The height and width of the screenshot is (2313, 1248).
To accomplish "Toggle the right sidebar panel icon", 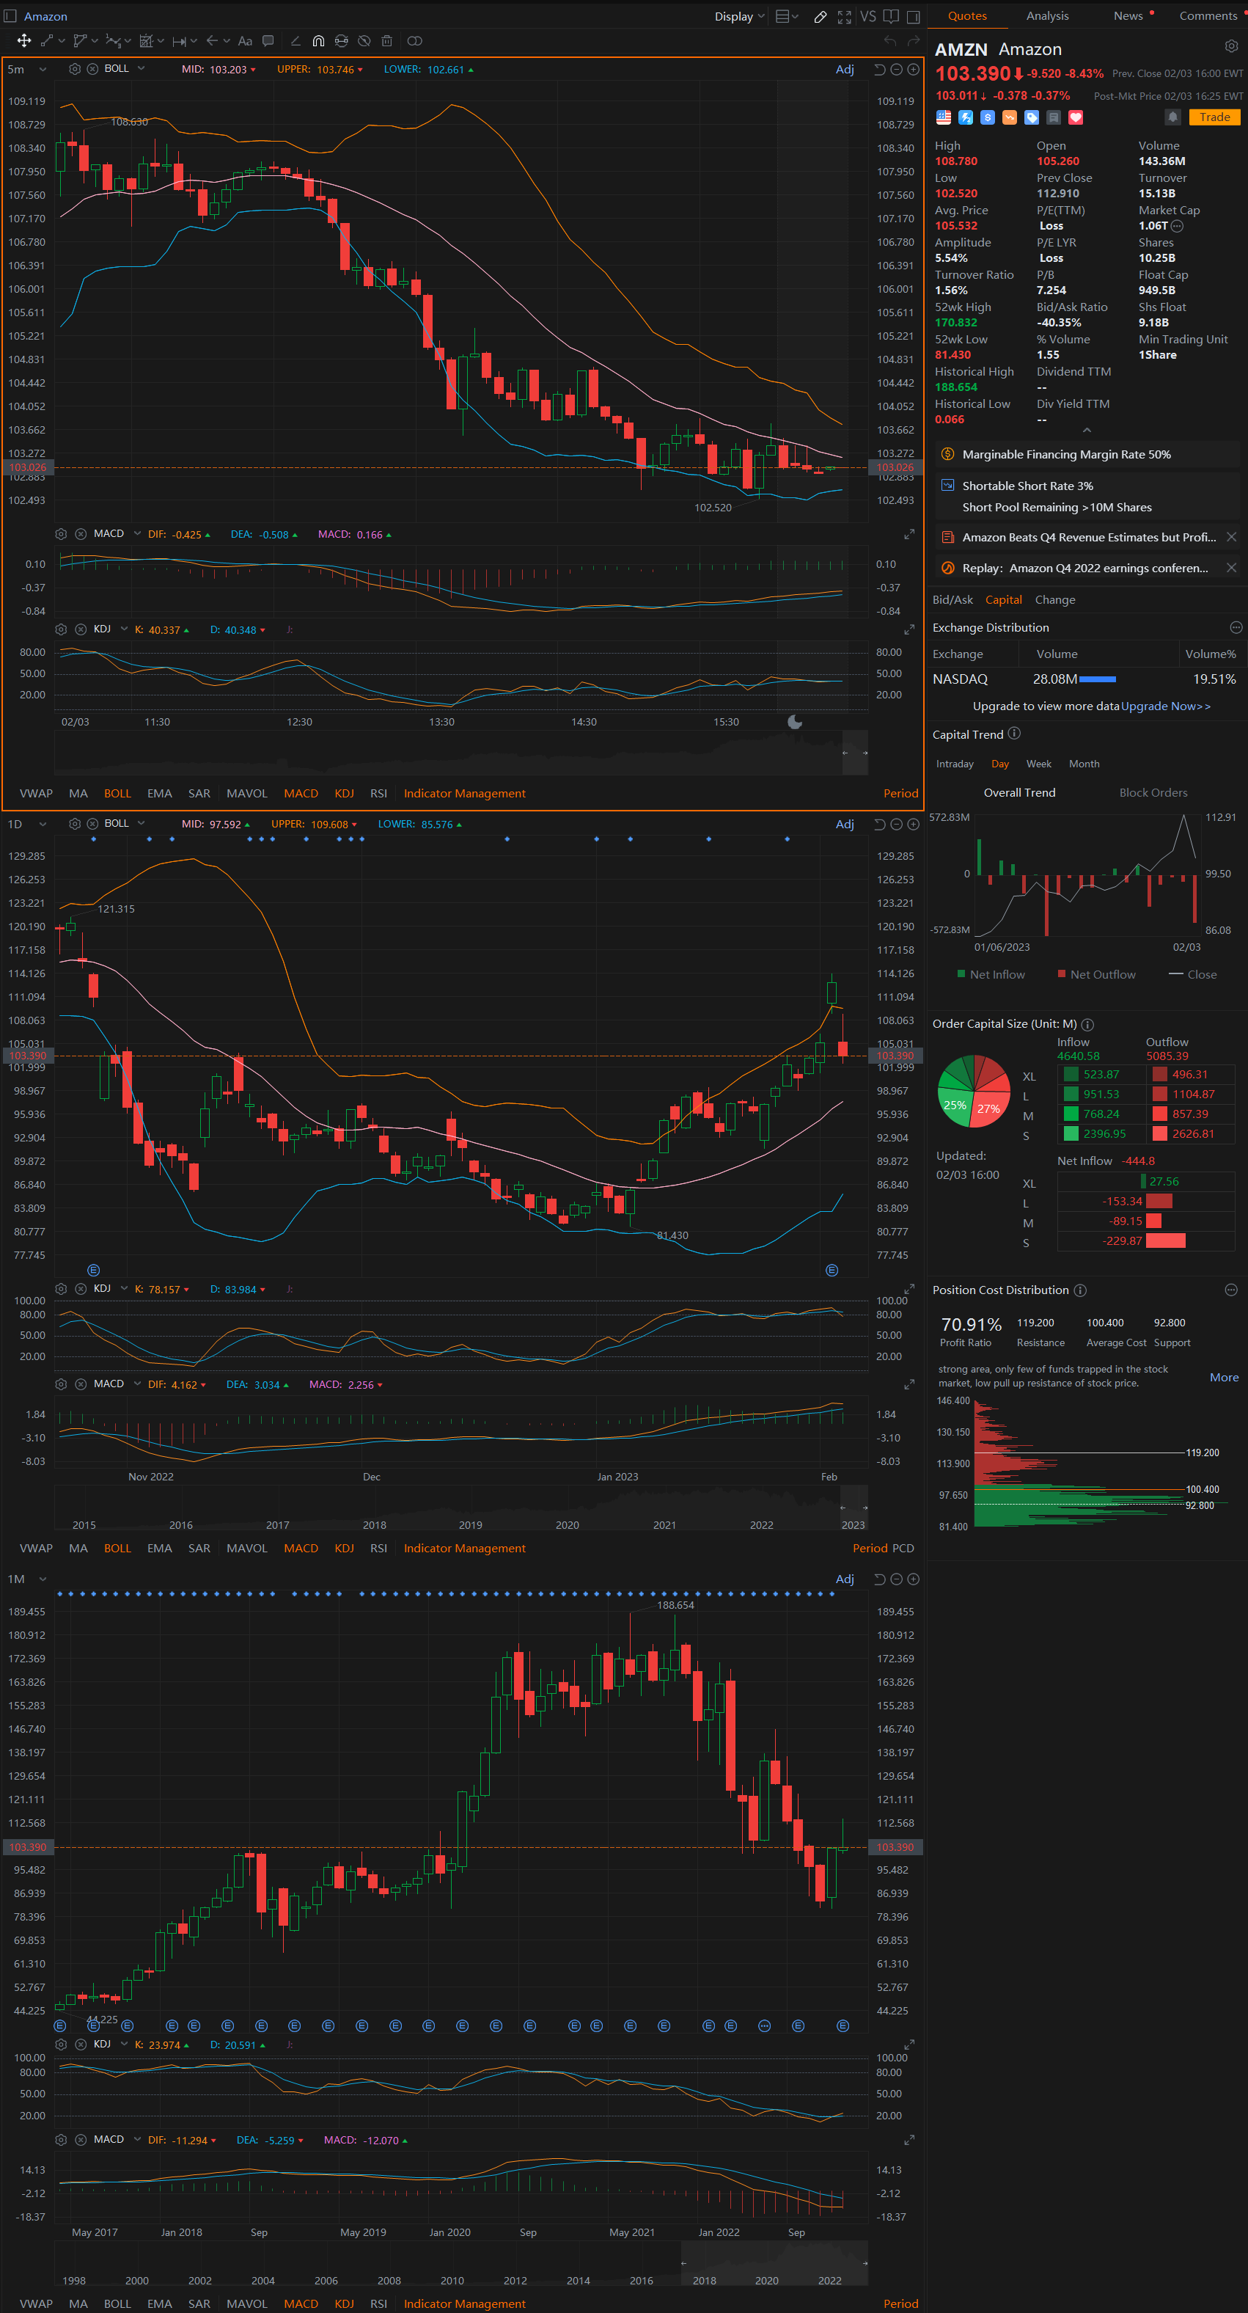I will (914, 16).
